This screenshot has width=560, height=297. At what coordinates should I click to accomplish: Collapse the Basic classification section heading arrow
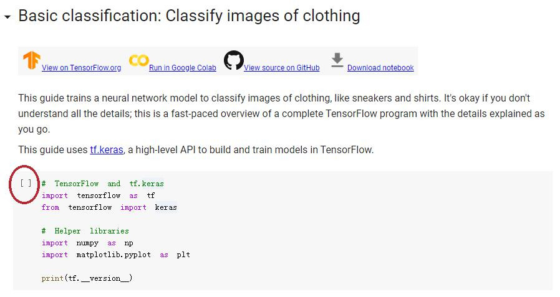pos(7,17)
